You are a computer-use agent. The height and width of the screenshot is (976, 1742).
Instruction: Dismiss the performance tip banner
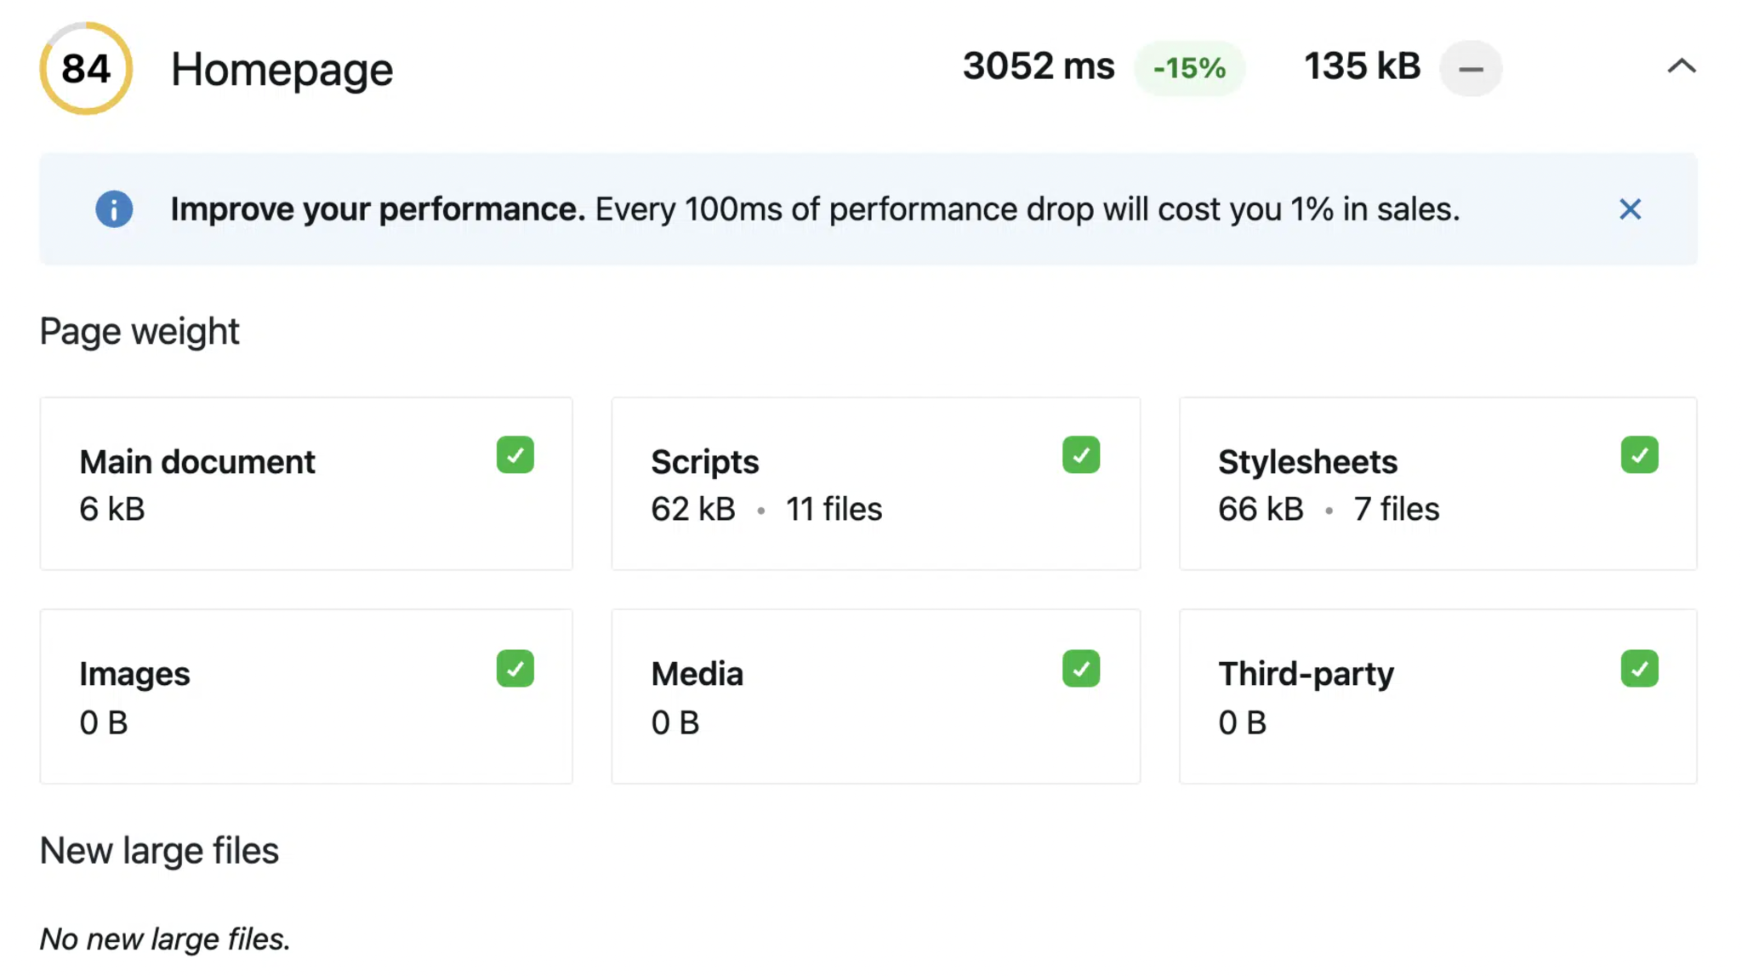click(1630, 209)
